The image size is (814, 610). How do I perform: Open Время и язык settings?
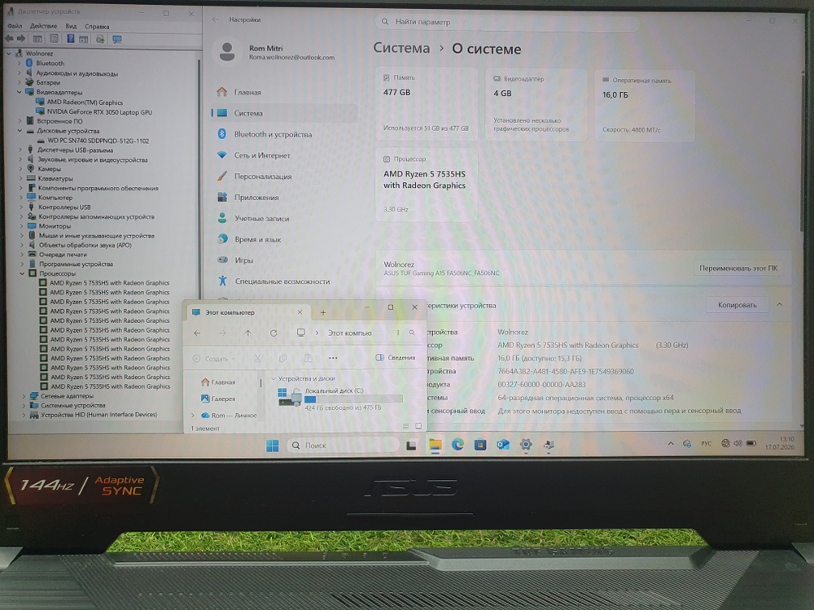pyautogui.click(x=257, y=240)
